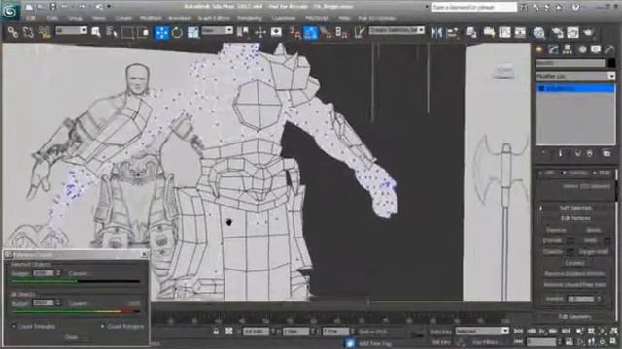
Task: Toggle the Spinner Snap button
Action: [x=341, y=32]
